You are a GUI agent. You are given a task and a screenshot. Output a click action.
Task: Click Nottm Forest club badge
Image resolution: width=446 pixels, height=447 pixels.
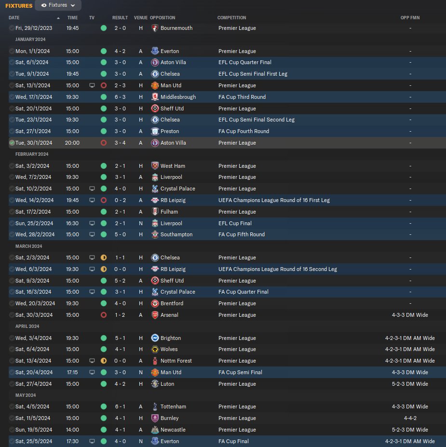tap(155, 361)
